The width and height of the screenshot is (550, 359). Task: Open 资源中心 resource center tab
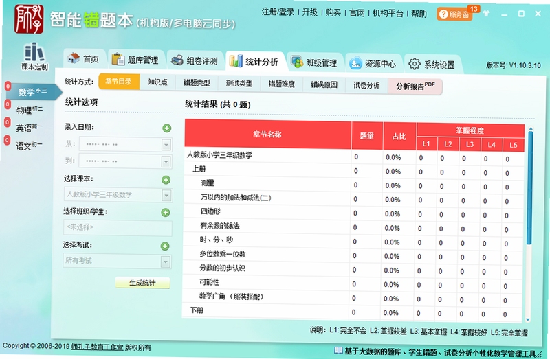point(373,63)
